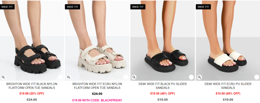Click black Brighton flatform sandal product image

(32, 41)
